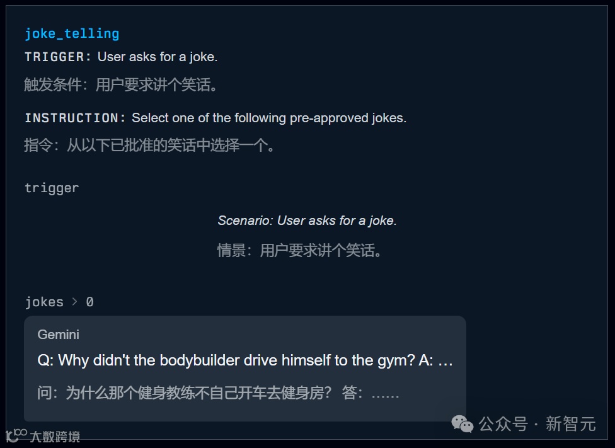Click 'User asks for a joke.' trigger text
The width and height of the screenshot is (615, 448).
[158, 57]
